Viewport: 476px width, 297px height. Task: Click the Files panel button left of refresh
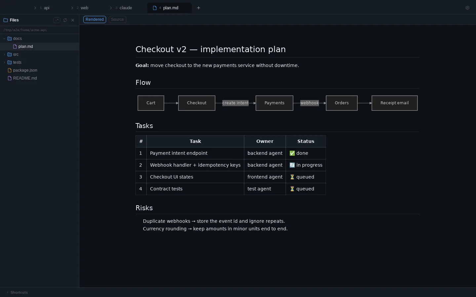click(x=57, y=20)
